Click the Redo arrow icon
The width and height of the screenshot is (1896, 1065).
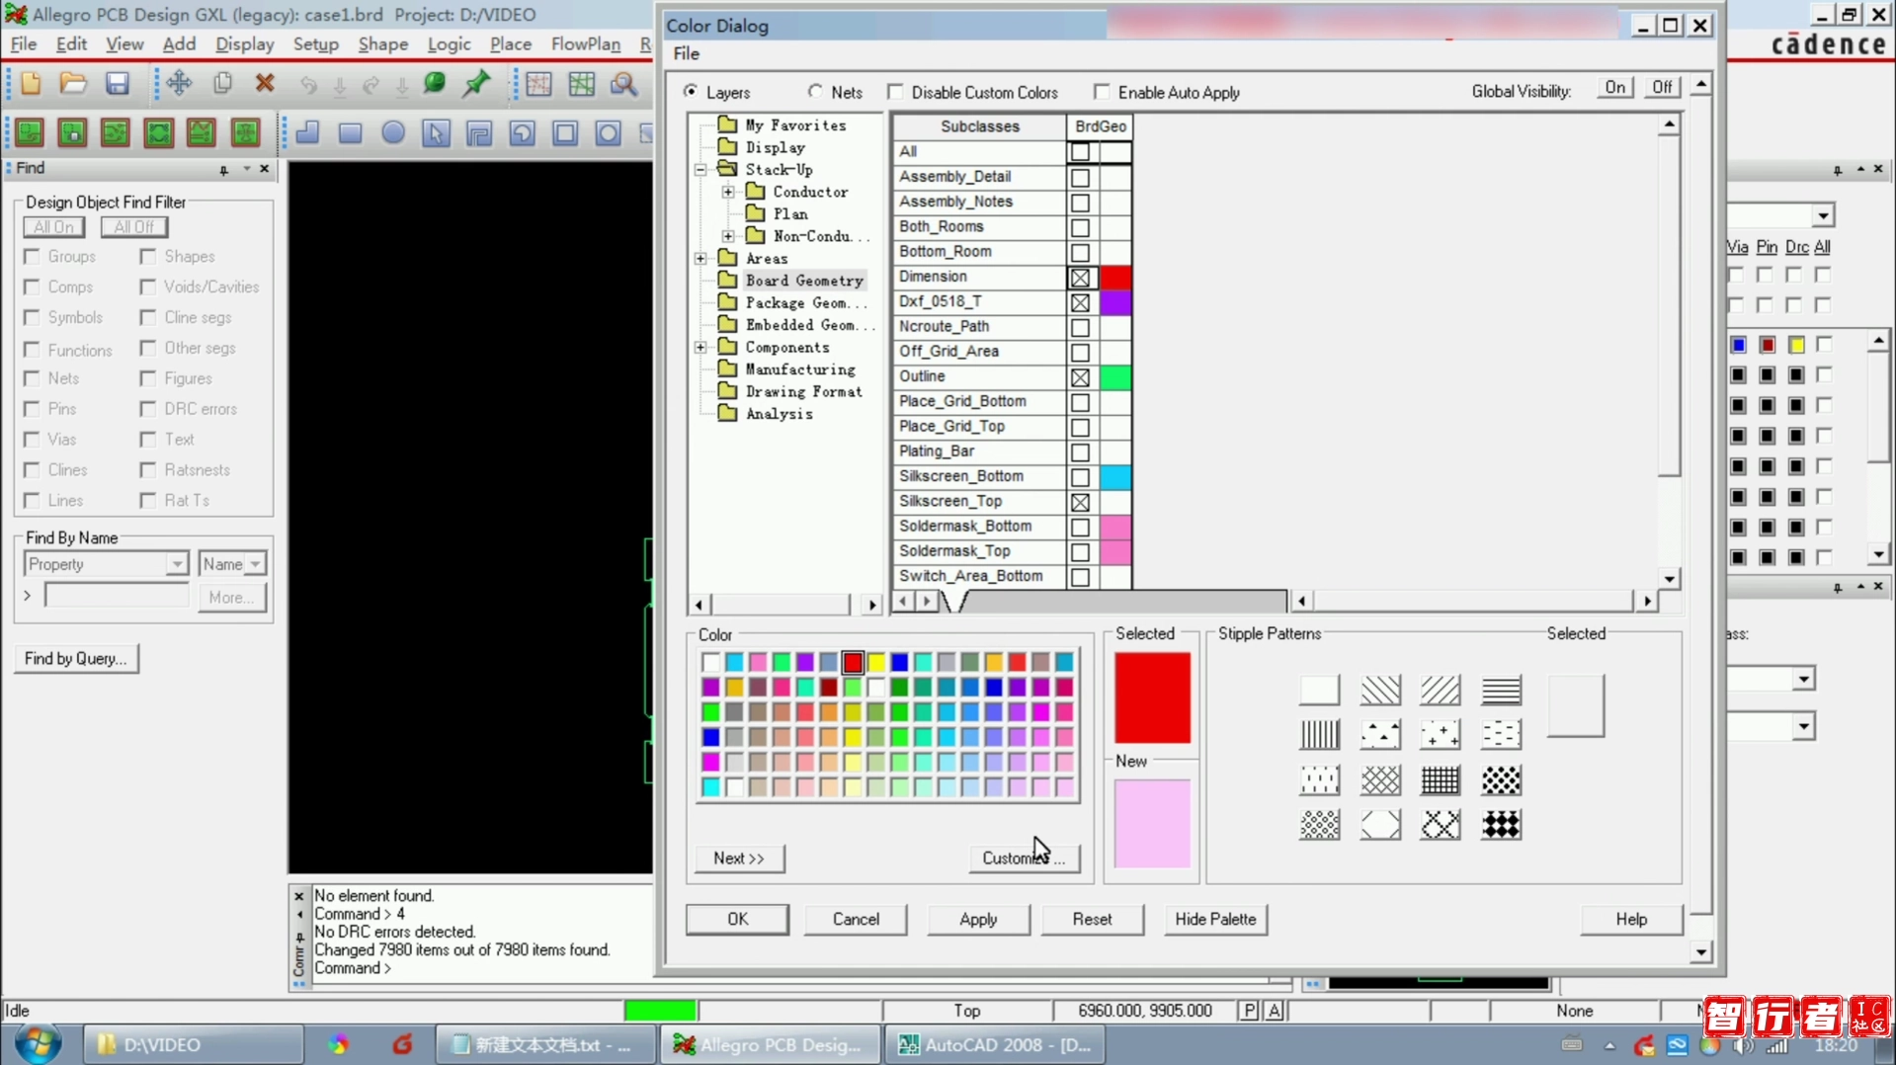pos(371,85)
